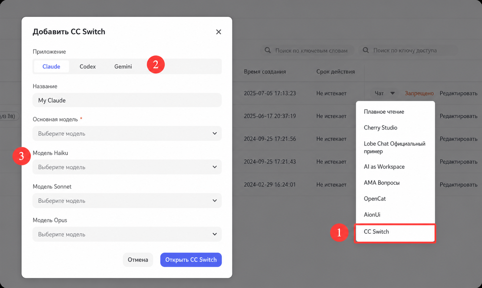Screen dimensions: 482x288
Task: Click Открыть CC Switch button
Action: [191, 260]
